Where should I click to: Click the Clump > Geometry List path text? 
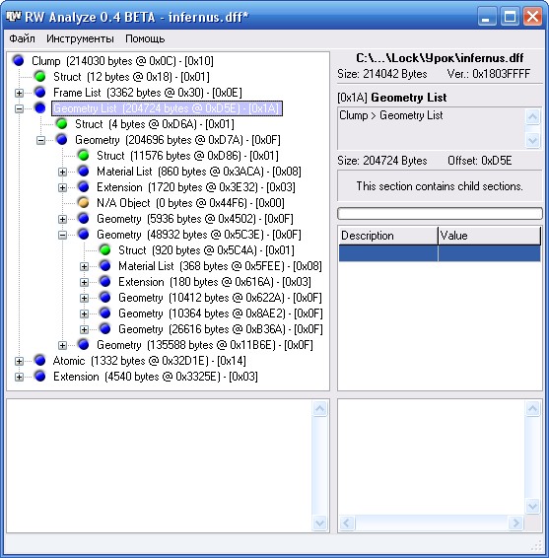click(390, 115)
